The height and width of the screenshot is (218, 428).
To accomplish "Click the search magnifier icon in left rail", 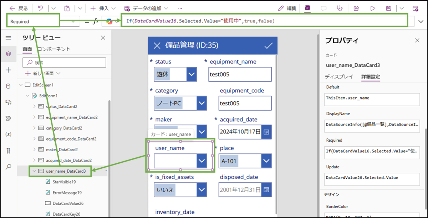I will coord(9,167).
